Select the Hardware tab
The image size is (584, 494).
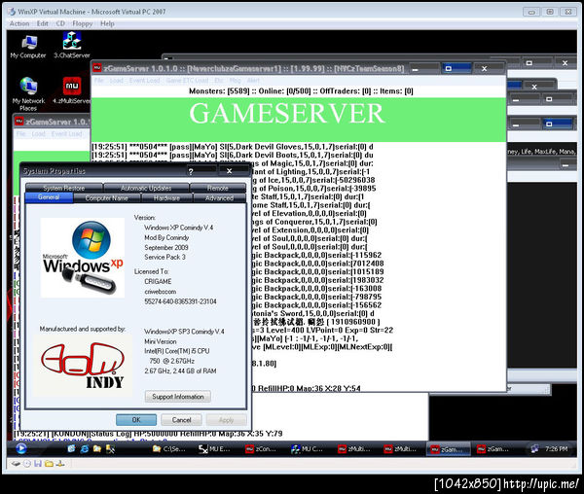pos(166,198)
